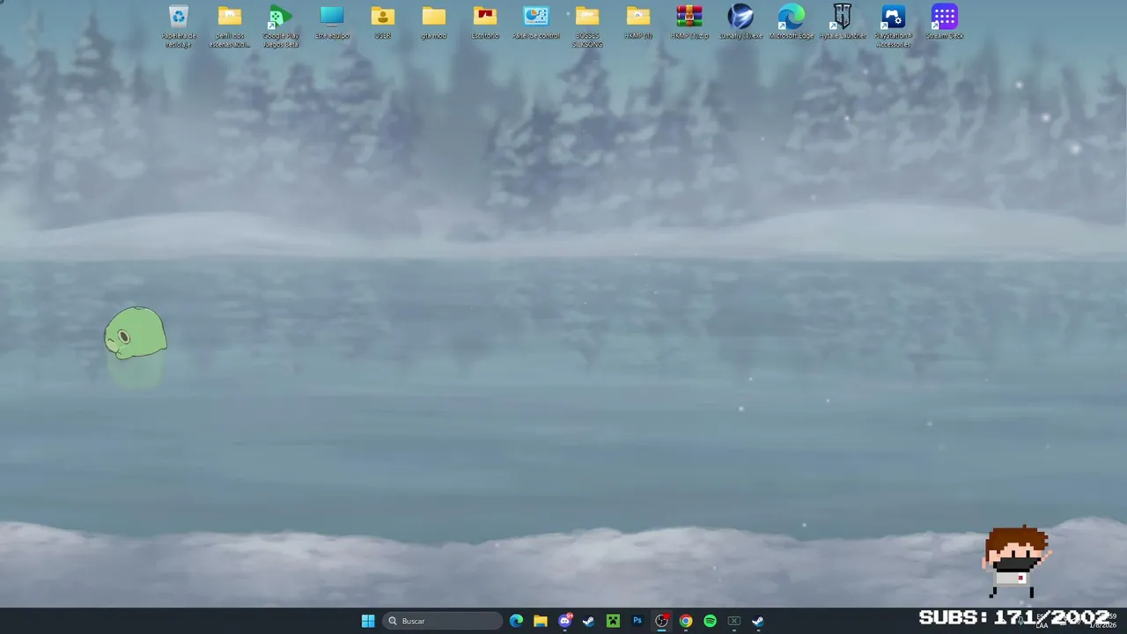Select the 'perfil ocs escenas' folder icon
The image size is (1127, 634).
230,26
